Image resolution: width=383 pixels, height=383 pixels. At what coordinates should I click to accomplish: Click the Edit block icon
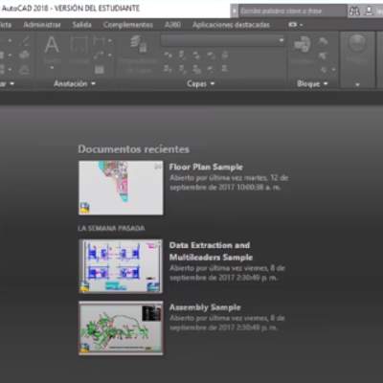tap(324, 56)
